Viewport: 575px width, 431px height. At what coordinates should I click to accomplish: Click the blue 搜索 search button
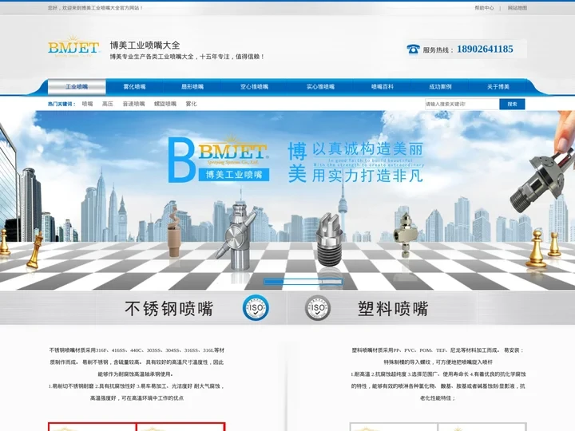click(512, 104)
